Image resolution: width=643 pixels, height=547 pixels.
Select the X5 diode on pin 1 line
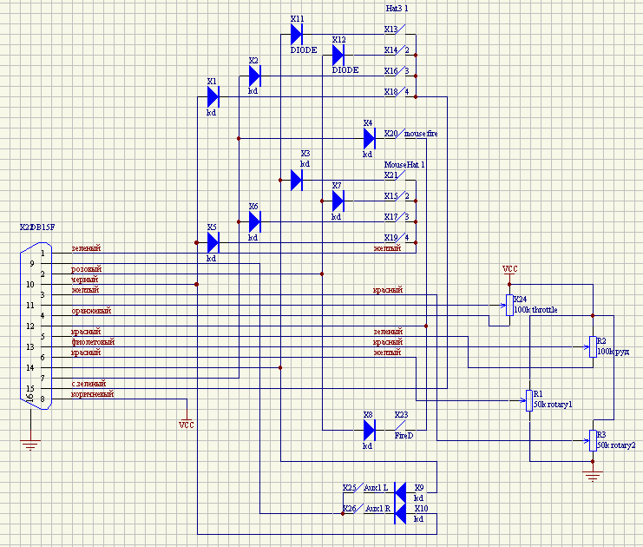pyautogui.click(x=213, y=242)
